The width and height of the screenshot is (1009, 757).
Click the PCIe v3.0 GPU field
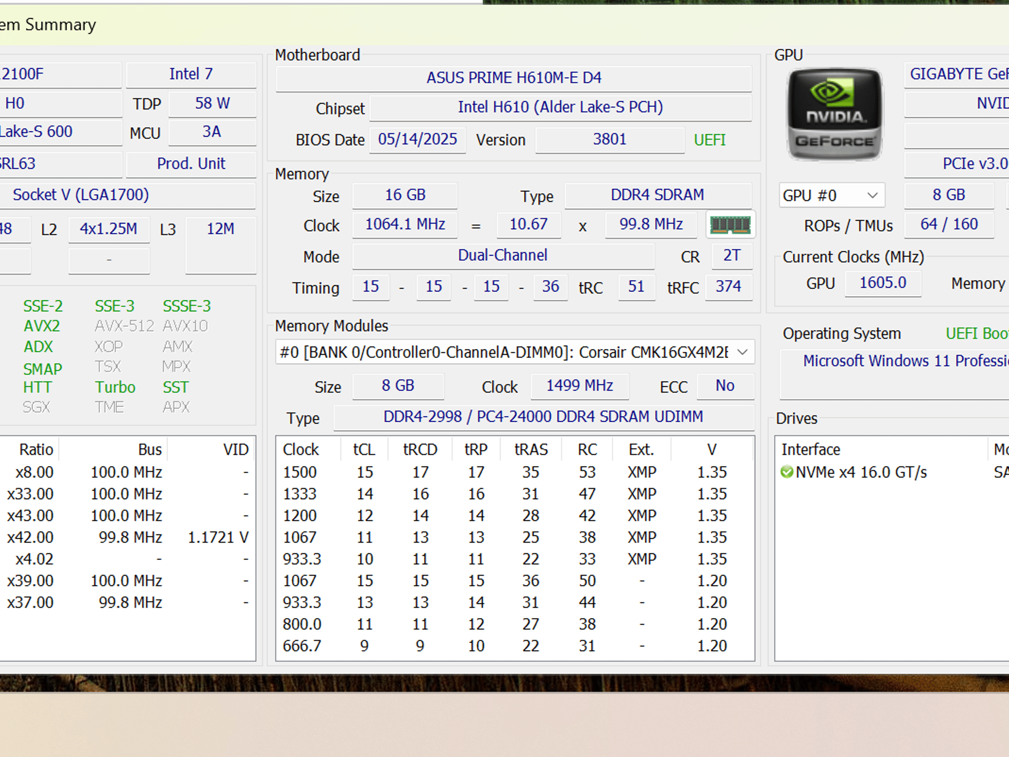tap(957, 164)
